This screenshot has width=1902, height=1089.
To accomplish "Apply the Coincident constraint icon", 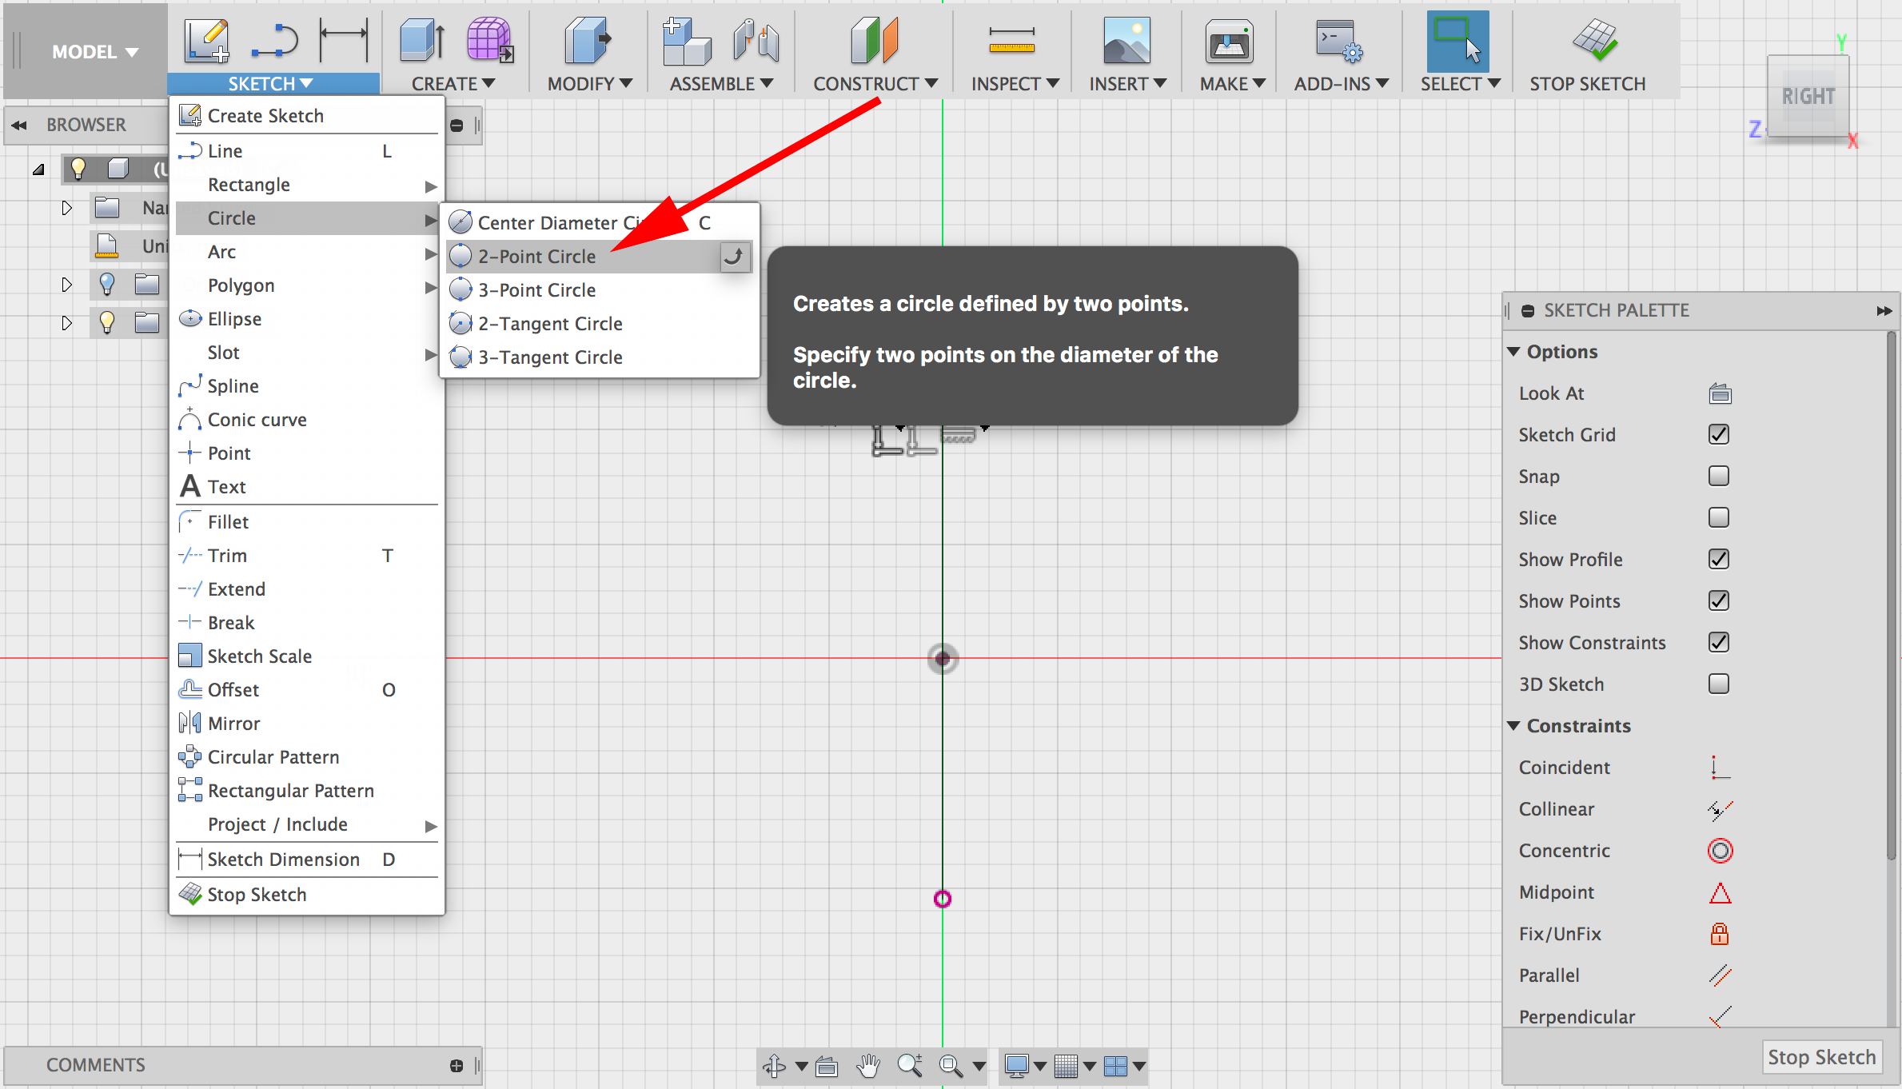I will point(1720,768).
